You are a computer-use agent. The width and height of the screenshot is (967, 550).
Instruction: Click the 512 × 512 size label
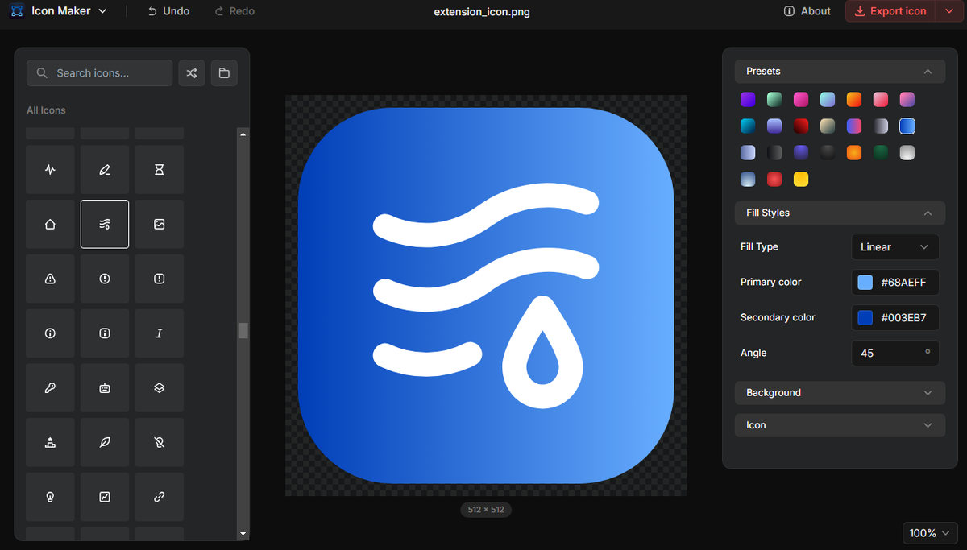[486, 510]
